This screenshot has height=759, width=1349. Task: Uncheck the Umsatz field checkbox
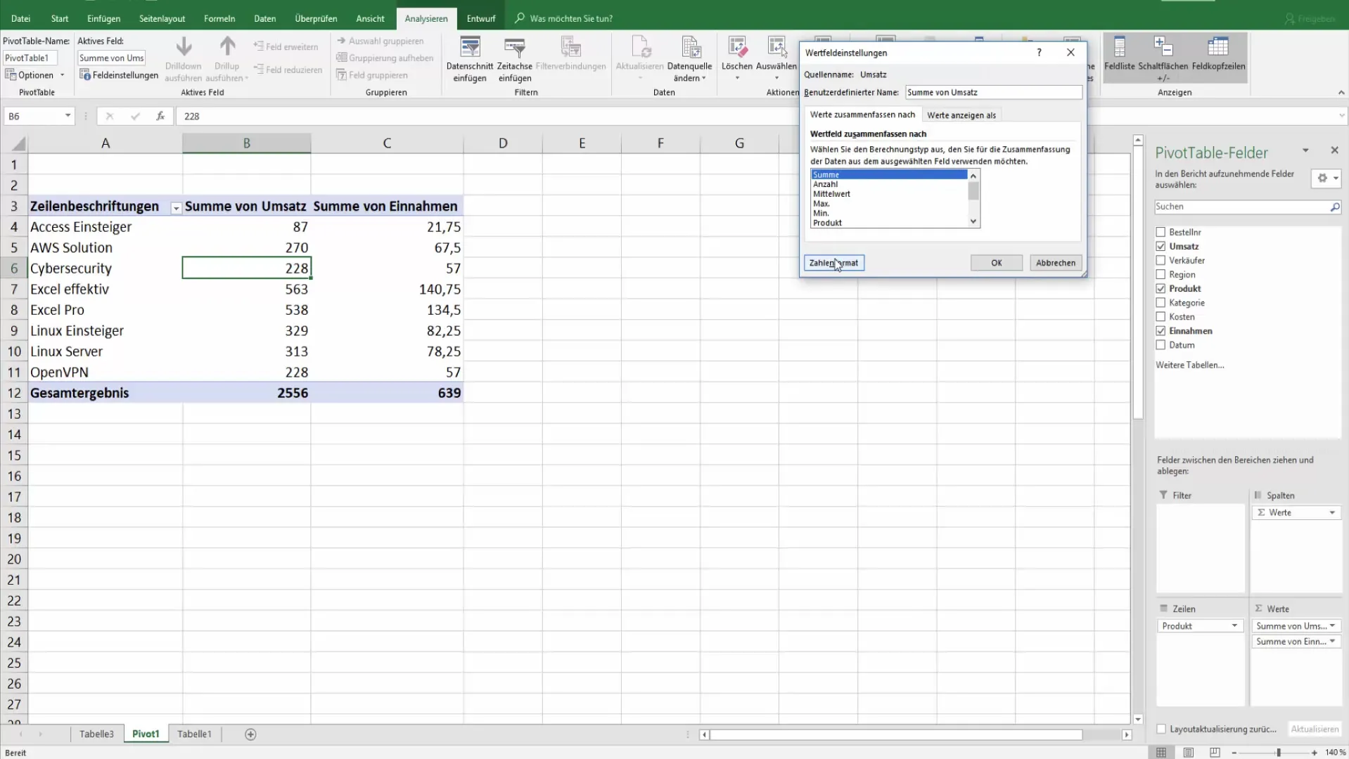tap(1161, 246)
